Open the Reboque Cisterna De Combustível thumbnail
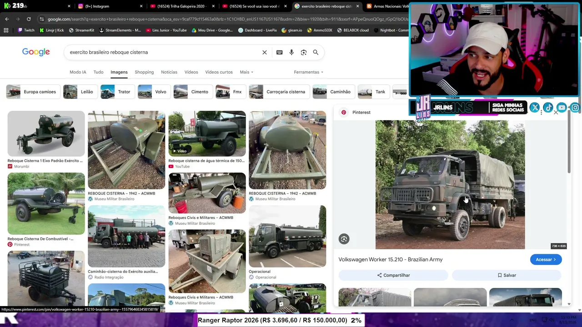Viewport: 582px width, 327px height. pos(46,203)
